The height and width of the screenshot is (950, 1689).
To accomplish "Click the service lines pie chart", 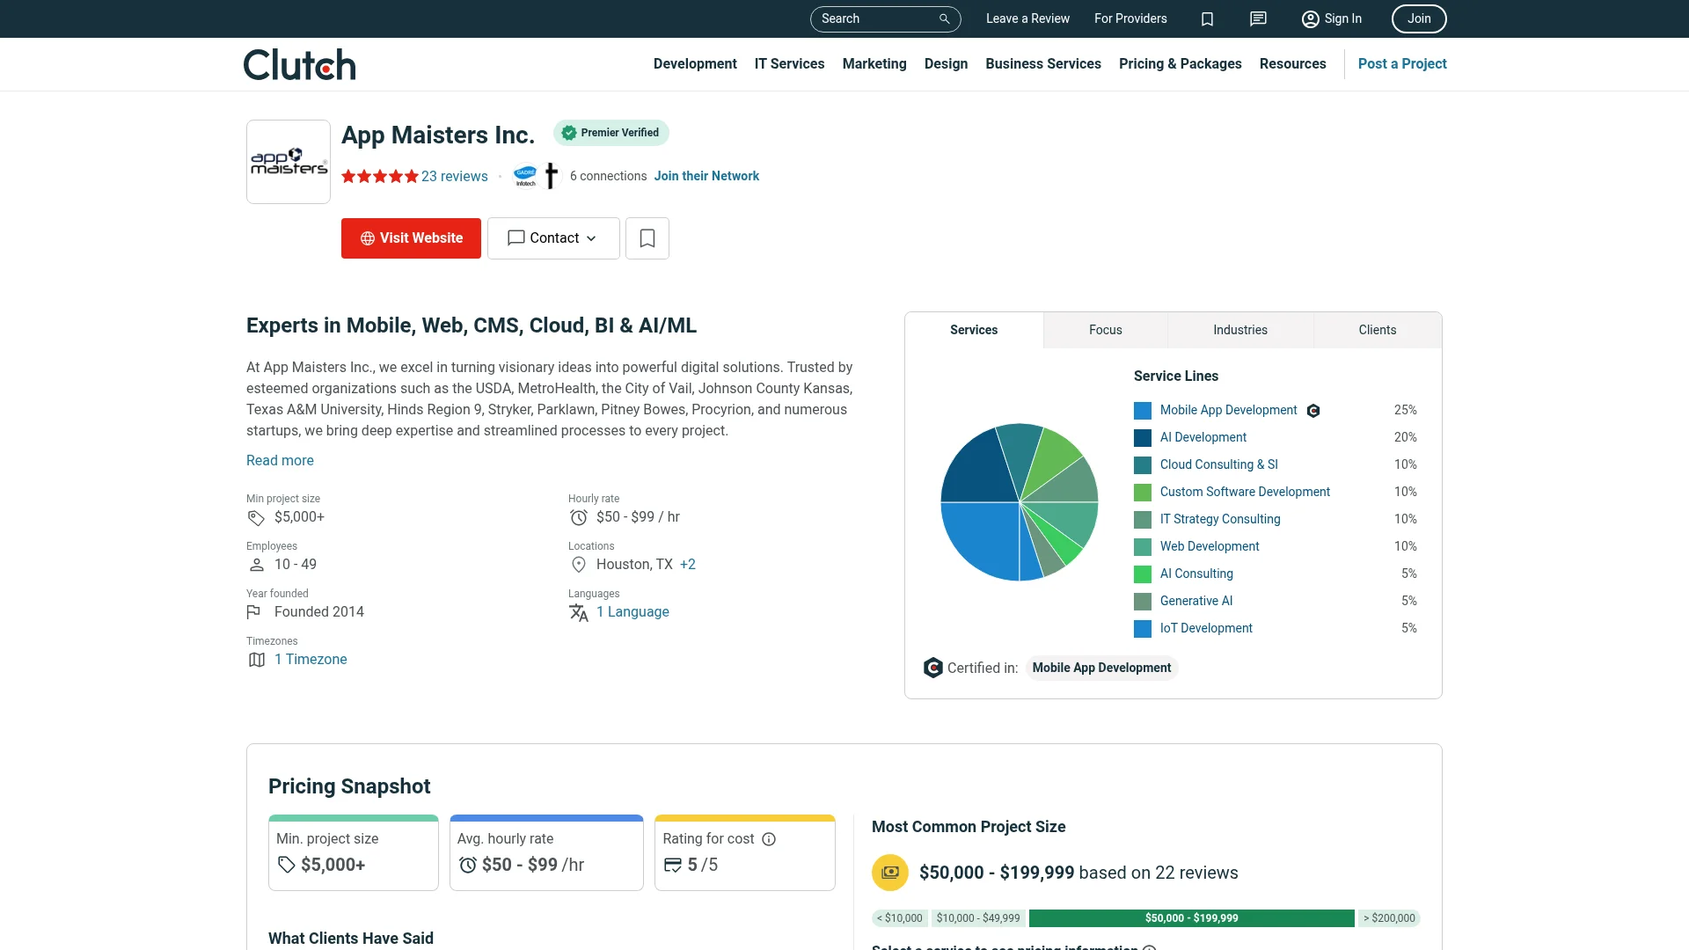I will [x=1020, y=502].
